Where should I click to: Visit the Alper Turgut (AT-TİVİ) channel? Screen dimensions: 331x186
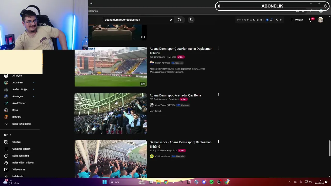[165, 105]
